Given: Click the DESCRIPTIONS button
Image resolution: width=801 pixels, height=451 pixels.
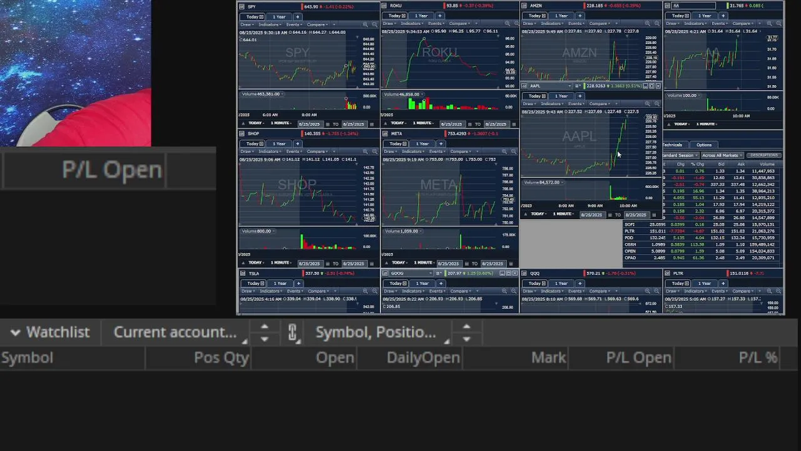Looking at the screenshot, I should point(764,155).
